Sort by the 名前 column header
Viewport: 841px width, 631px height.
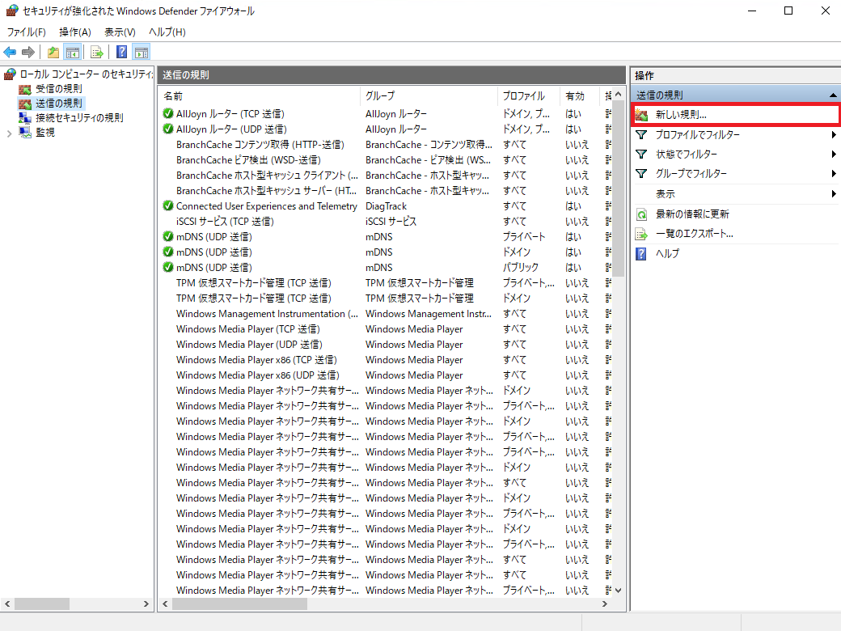tap(260, 96)
